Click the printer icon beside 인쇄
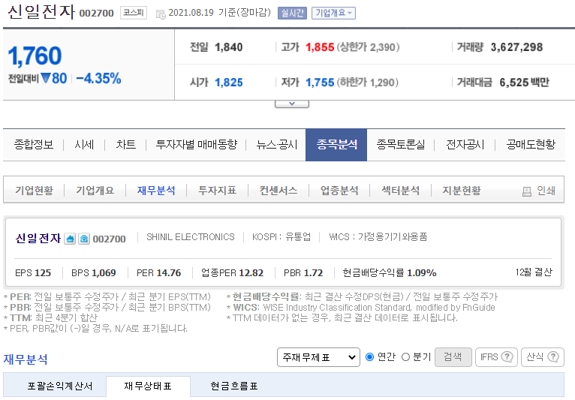The width and height of the screenshot is (575, 400). click(527, 191)
